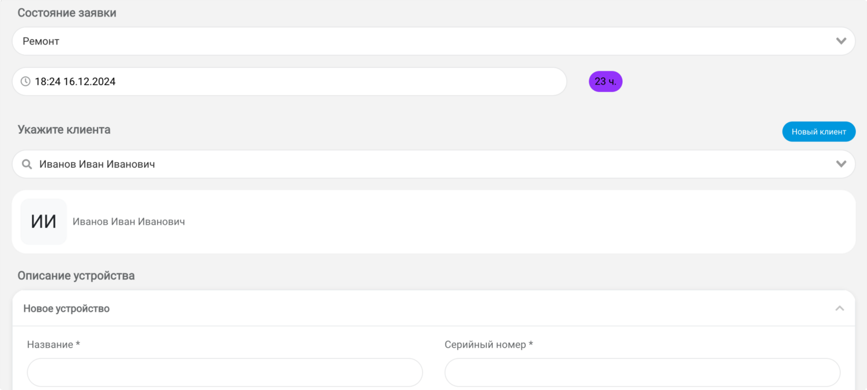Click the Укажите клиента heading
The image size is (867, 390).
pos(64,130)
